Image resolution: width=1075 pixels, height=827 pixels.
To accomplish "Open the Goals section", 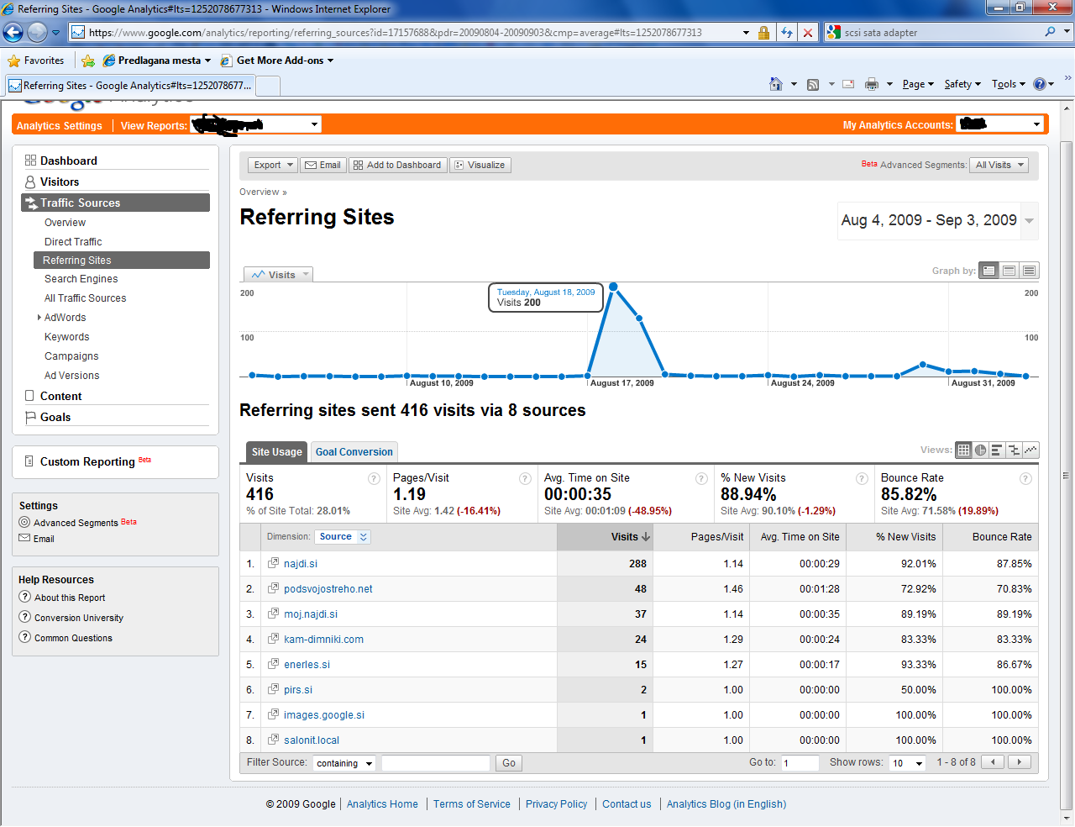I will coord(55,417).
